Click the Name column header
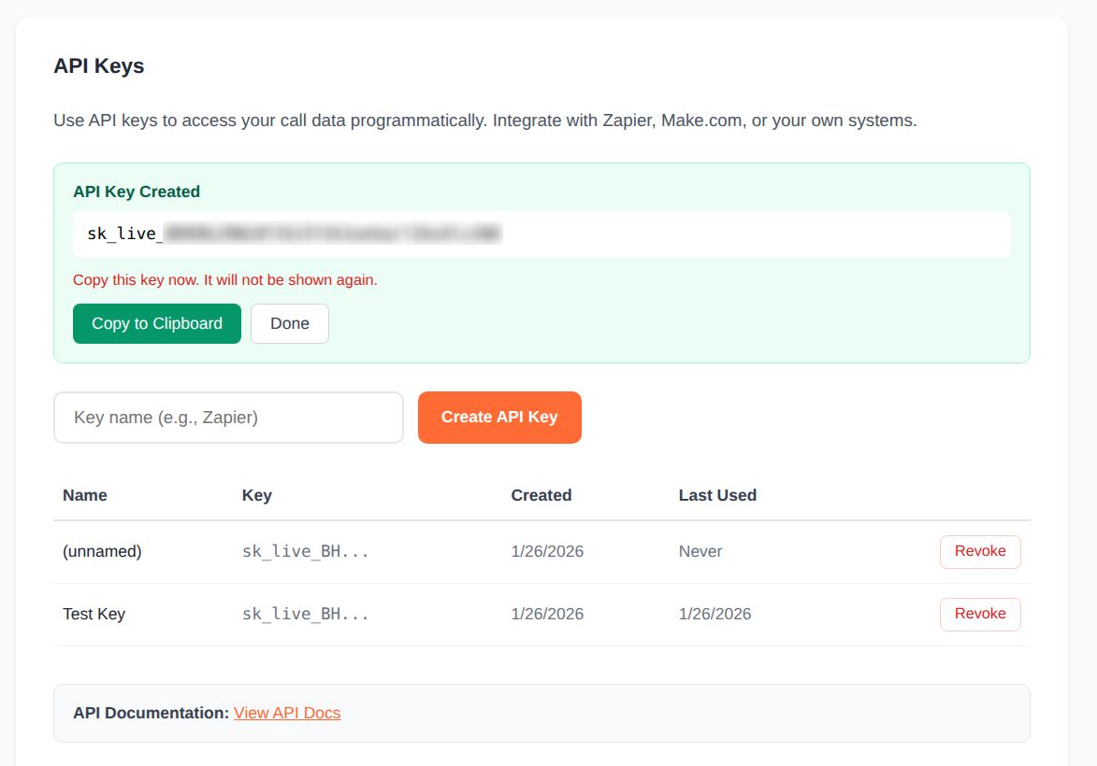1097x766 pixels. (85, 495)
